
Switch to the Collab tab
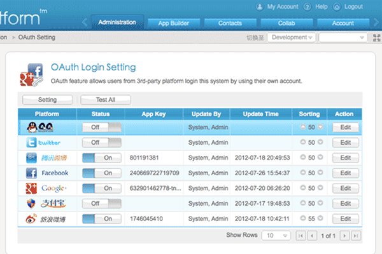286,23
